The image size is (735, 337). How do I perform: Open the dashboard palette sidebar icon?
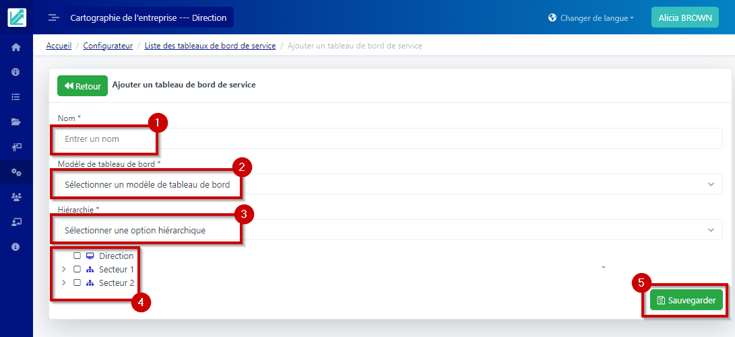(16, 72)
